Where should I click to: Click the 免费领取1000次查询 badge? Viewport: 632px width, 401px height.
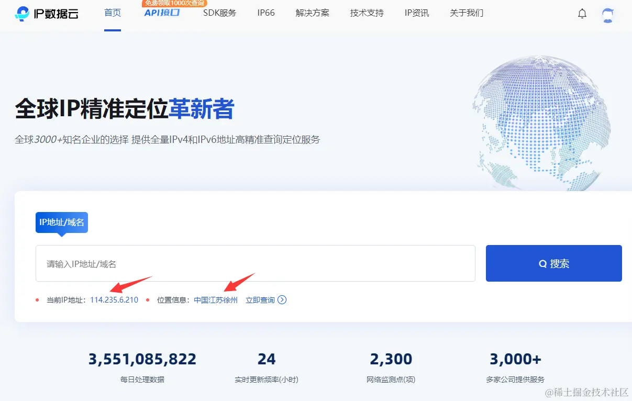(174, 3)
